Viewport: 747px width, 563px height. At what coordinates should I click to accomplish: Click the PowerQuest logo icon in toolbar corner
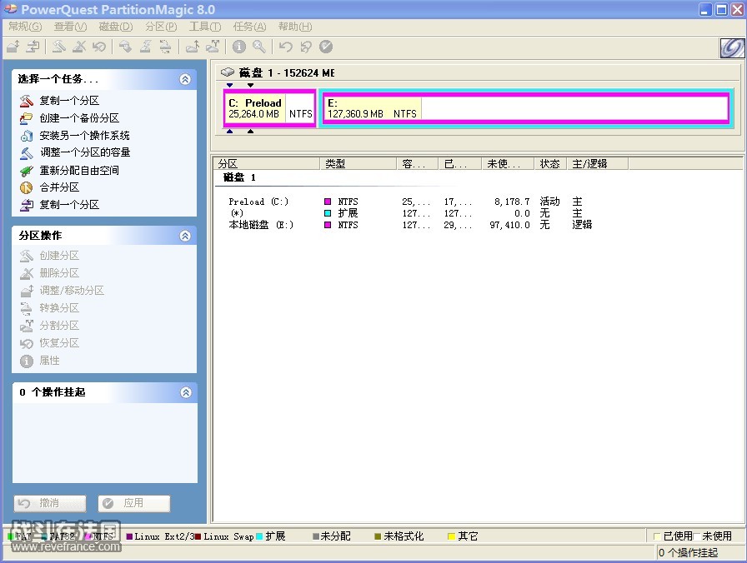tap(732, 47)
